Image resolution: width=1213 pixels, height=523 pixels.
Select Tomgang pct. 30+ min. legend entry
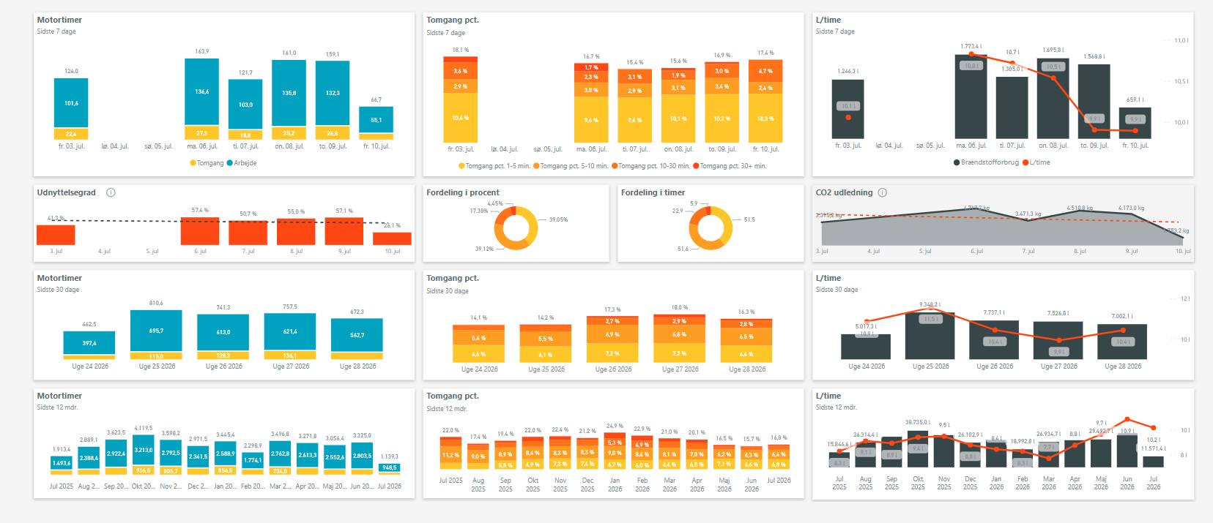730,166
